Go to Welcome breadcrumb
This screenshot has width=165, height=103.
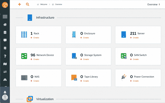(44, 4)
